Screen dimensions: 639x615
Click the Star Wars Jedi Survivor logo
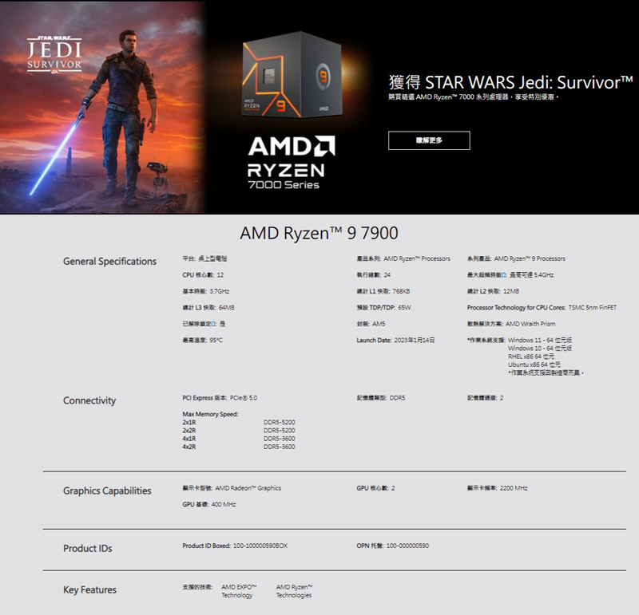click(54, 53)
